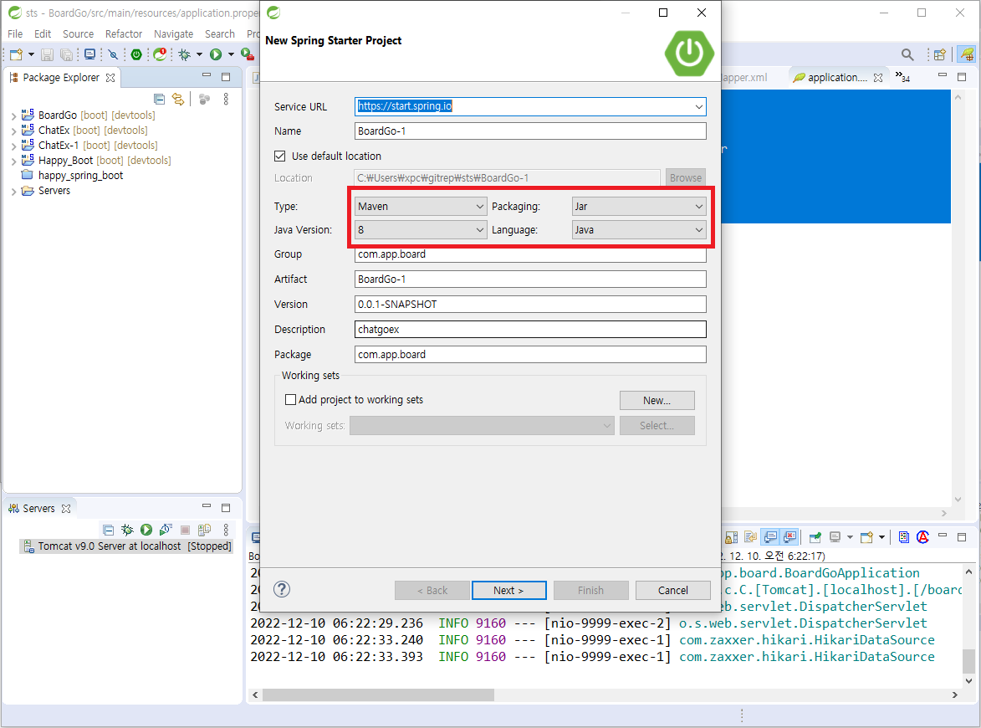Screen dimensions: 981x728
Task: Click the Relaunch icon with red badge
Action: 161,54
